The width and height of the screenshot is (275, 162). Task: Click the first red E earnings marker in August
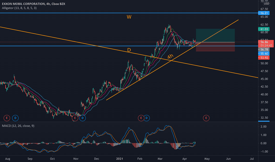[x=7, y=118]
